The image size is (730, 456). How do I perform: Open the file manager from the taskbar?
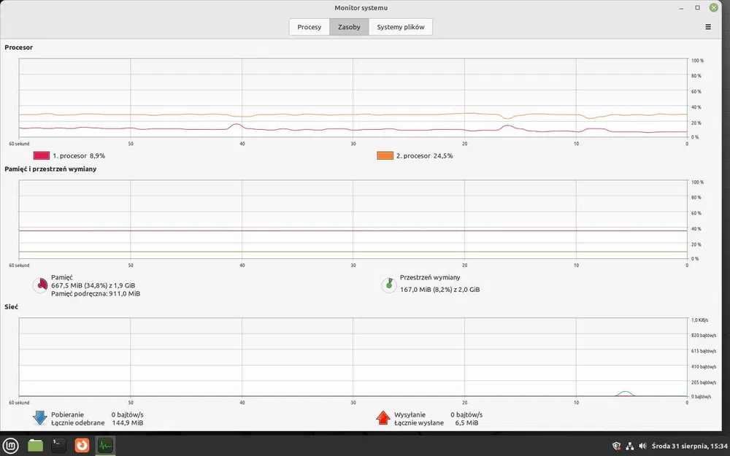pos(35,445)
